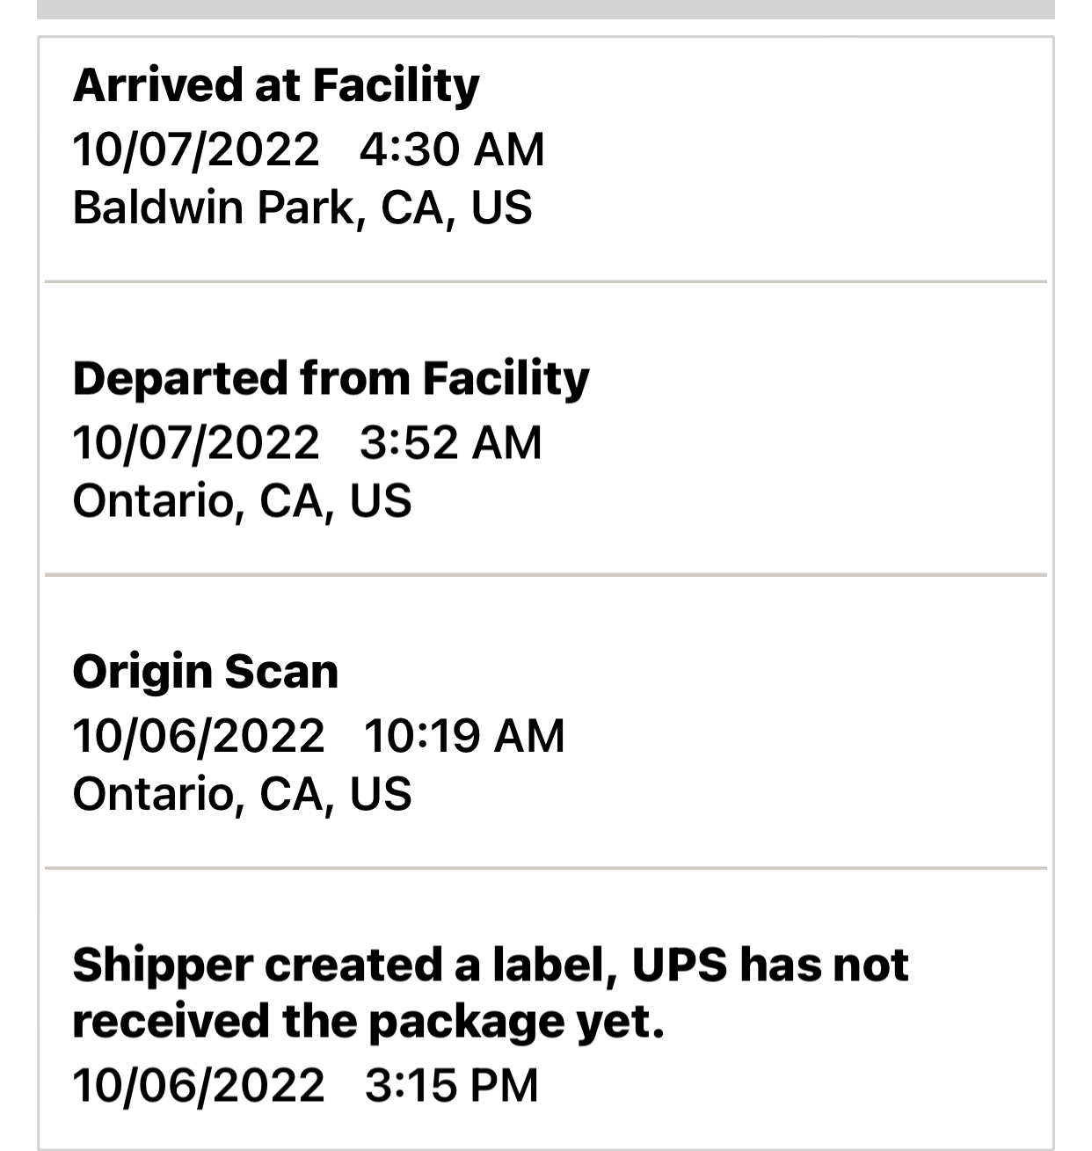Select the Departed from Facility heading
The image size is (1092, 1151).
[x=331, y=379]
